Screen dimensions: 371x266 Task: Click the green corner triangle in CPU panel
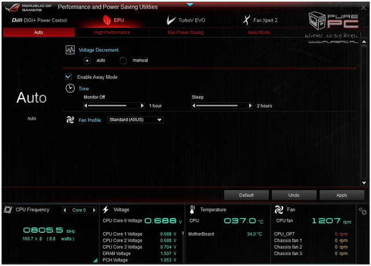pyautogui.click(x=95, y=260)
